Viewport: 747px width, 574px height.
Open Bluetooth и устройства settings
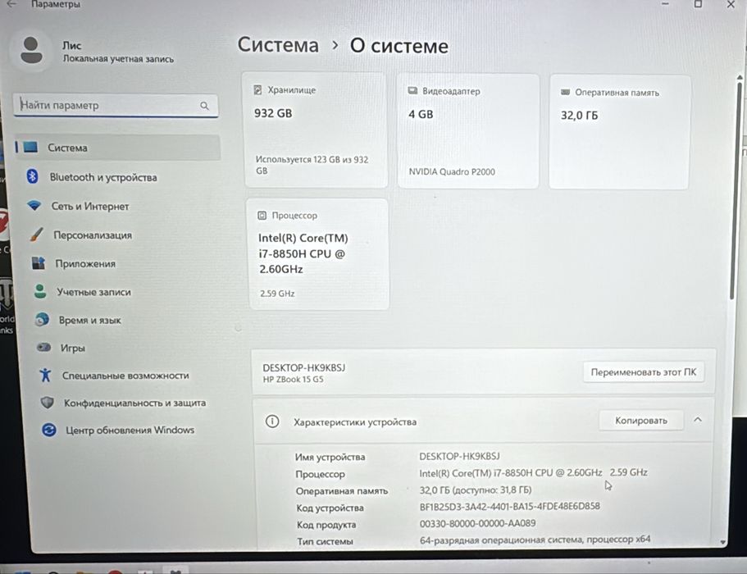[x=102, y=177]
